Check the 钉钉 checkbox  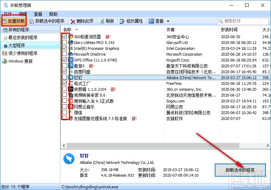coord(64,77)
